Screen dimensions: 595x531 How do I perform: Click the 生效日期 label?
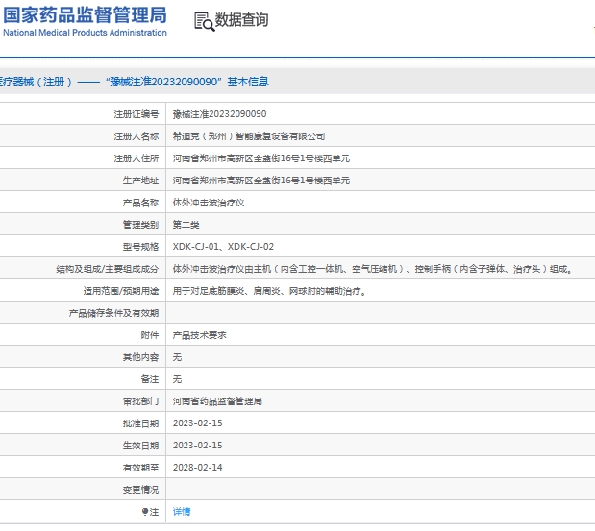[140, 446]
